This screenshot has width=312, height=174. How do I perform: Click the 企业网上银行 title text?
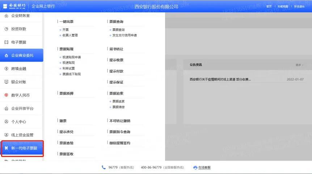[x=43, y=7]
